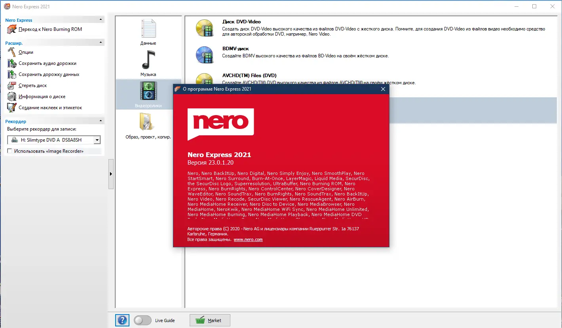The height and width of the screenshot is (328, 562).
Task: Open the Образ, проект, копир. category
Action: 148,123
